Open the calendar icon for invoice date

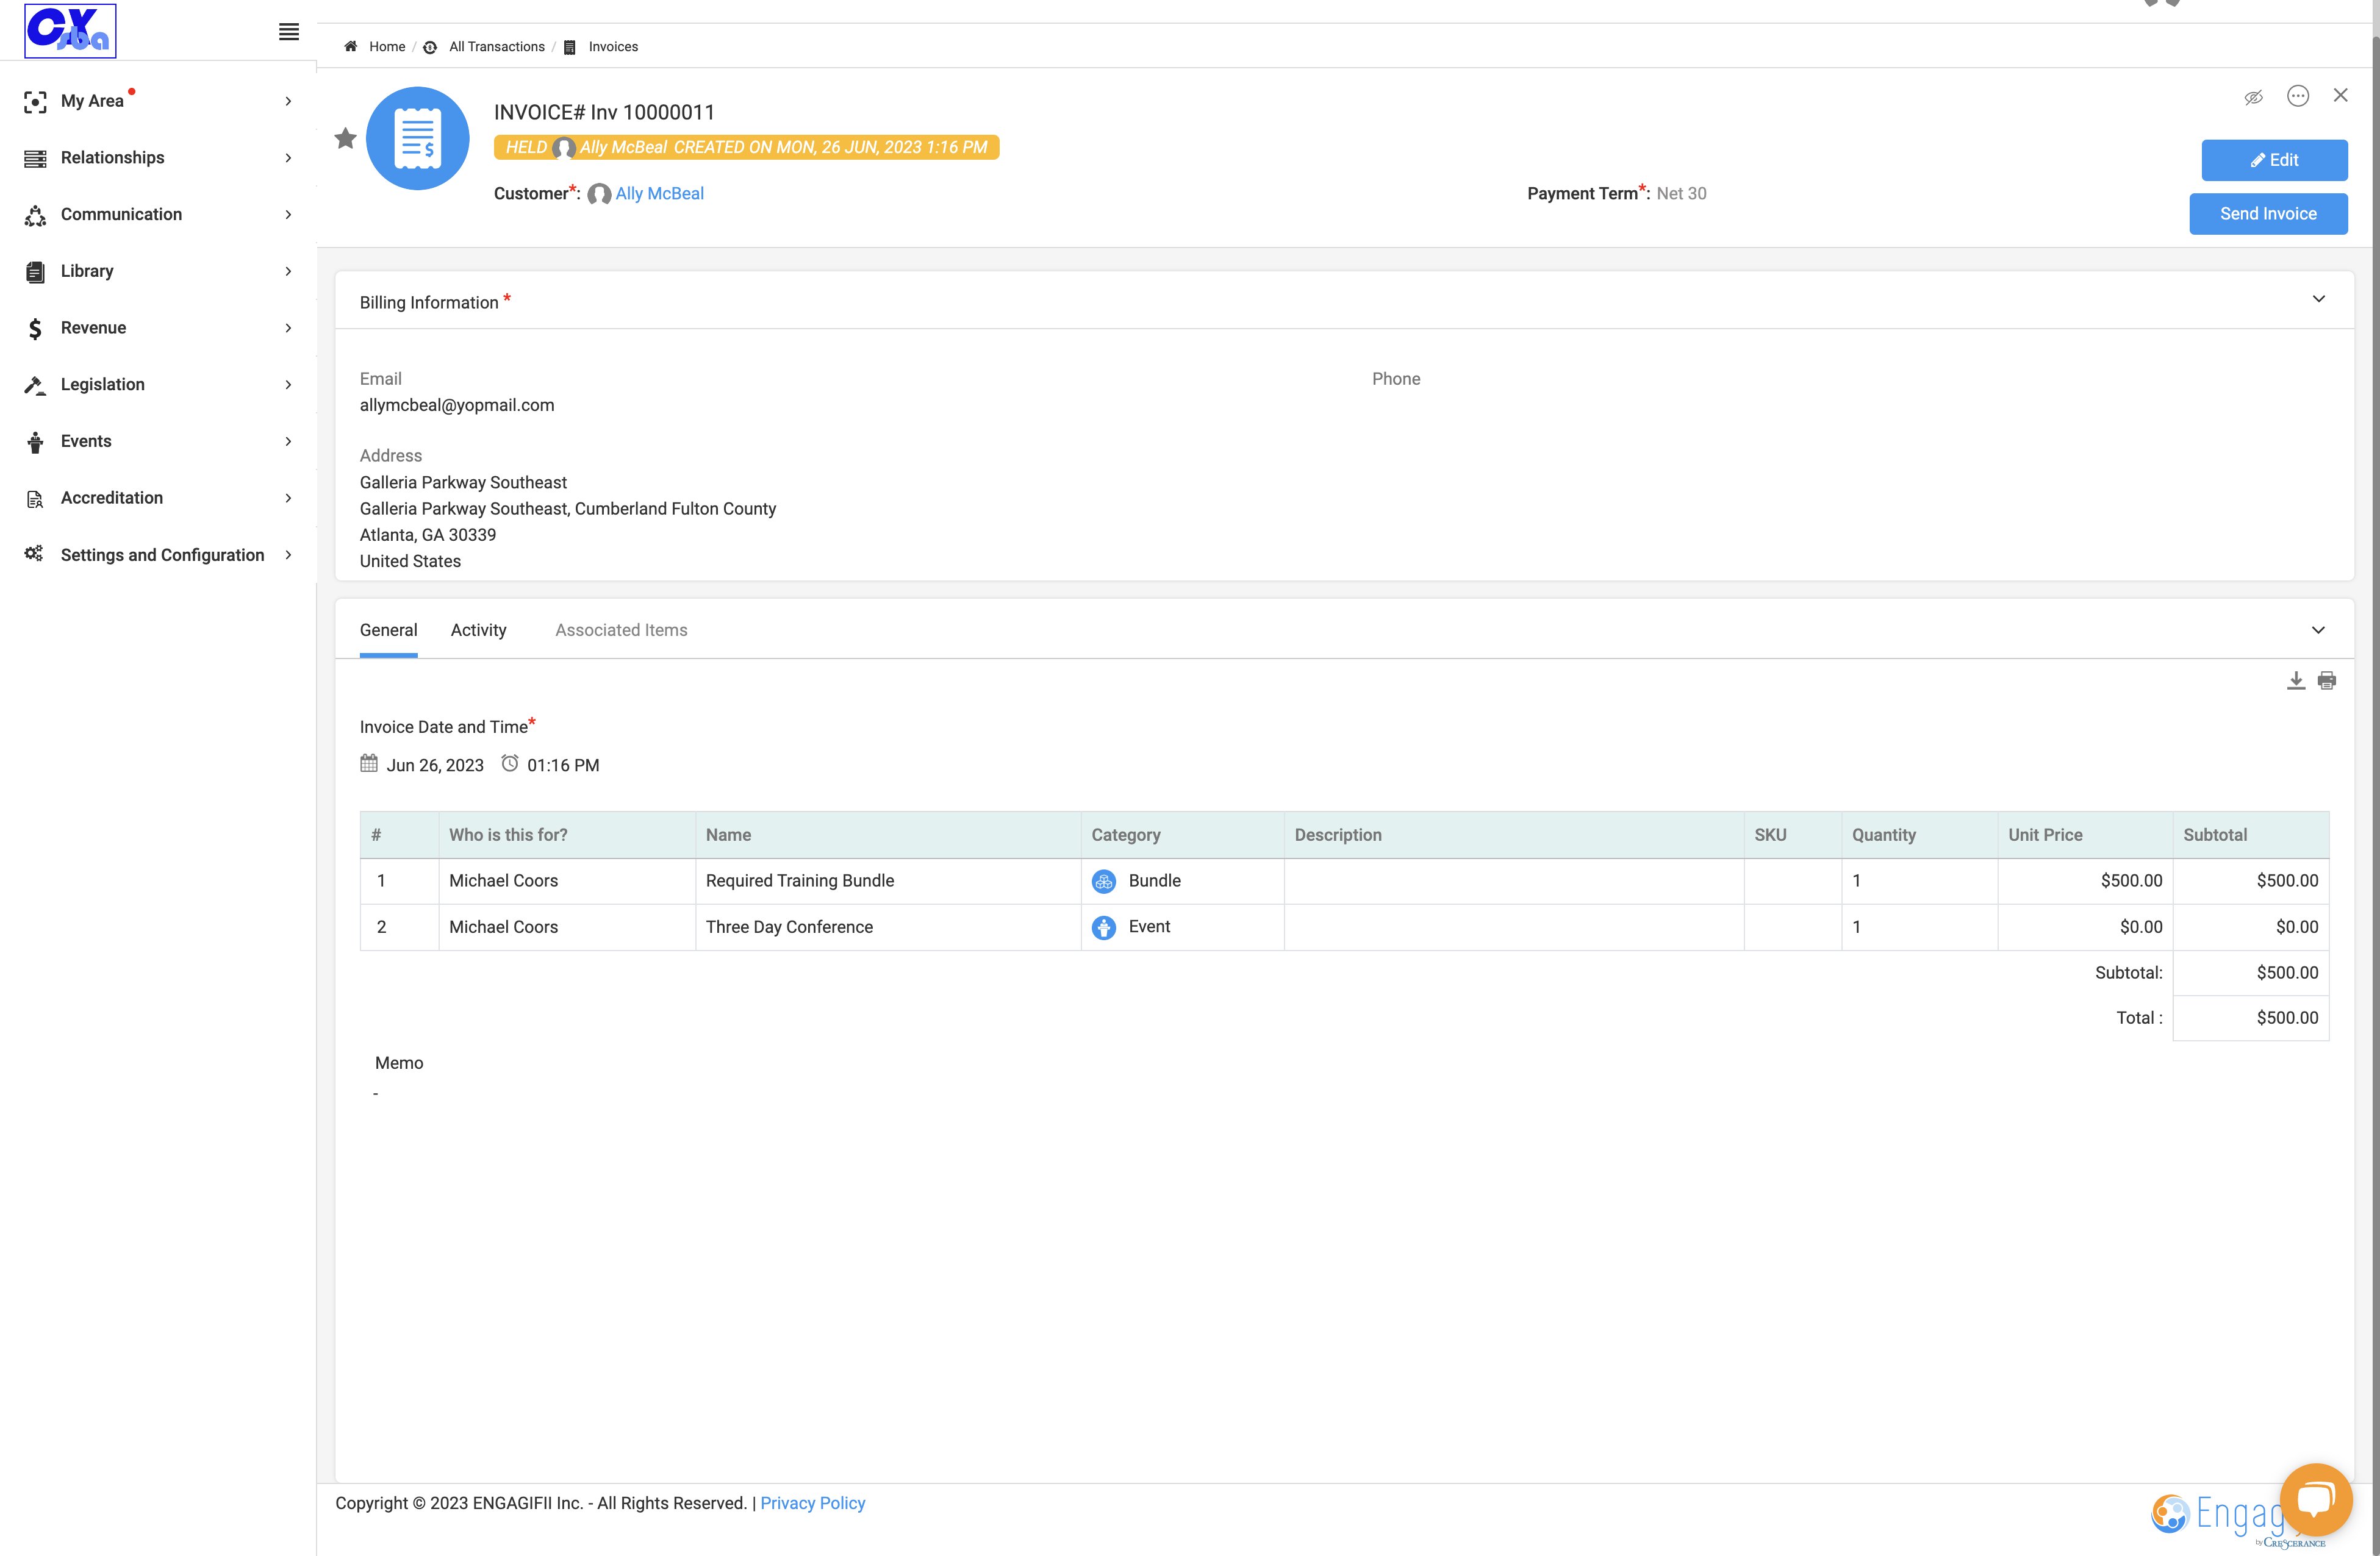coord(369,763)
